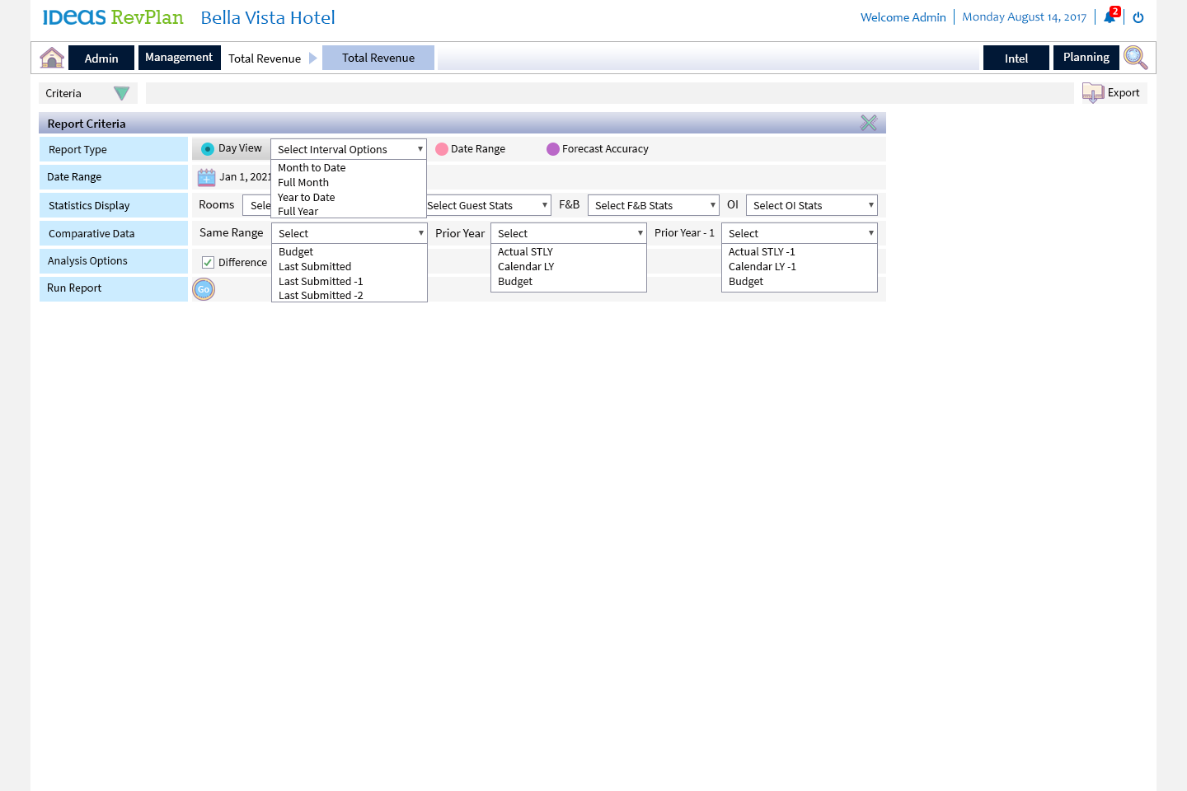Image resolution: width=1187 pixels, height=791 pixels.
Task: Select the Day View radio button
Action: [208, 149]
